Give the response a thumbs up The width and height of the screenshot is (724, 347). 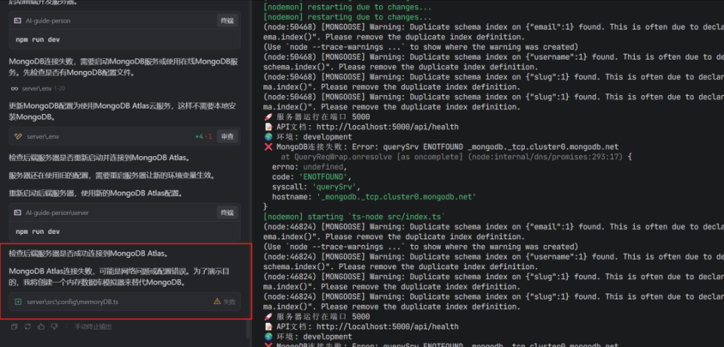pos(41,327)
